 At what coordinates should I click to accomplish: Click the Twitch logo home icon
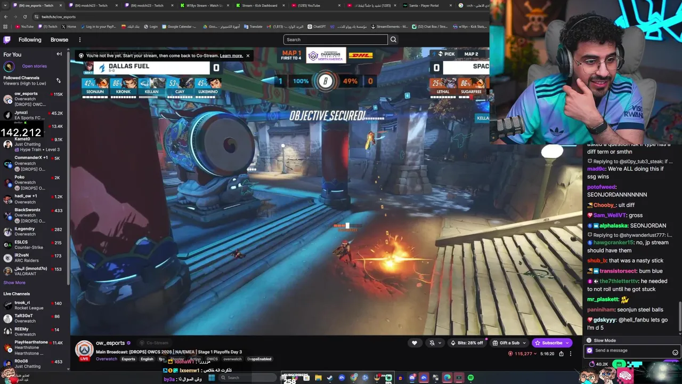pos(7,39)
